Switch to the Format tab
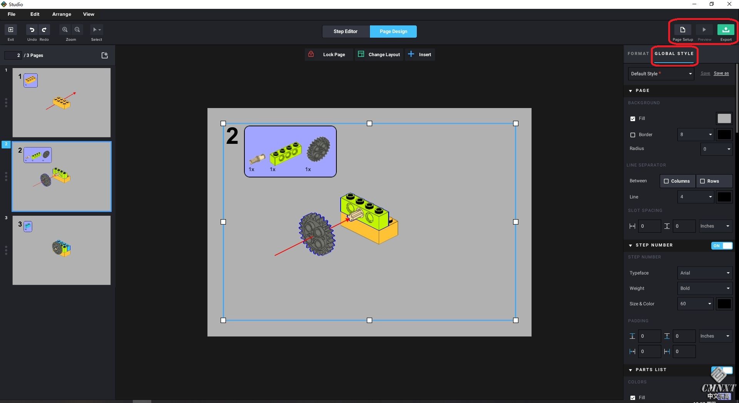This screenshot has height=403, width=739. coord(638,54)
